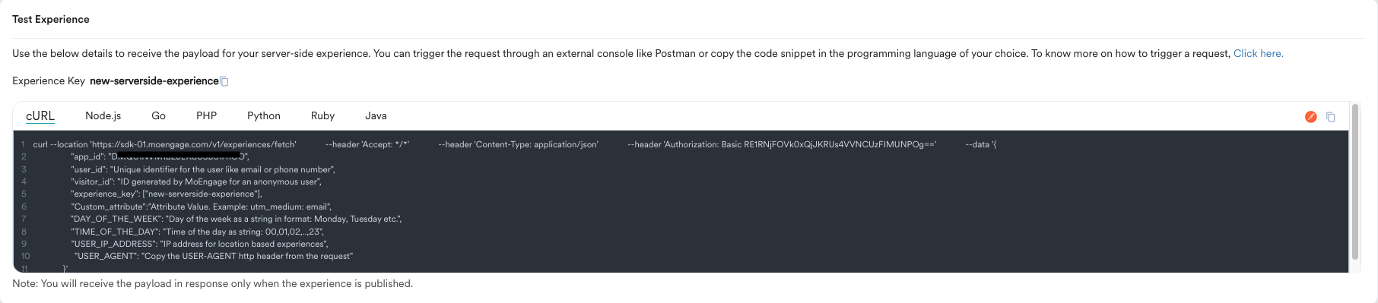The width and height of the screenshot is (1378, 303).
Task: Switch to the Python tab
Action: 264,115
